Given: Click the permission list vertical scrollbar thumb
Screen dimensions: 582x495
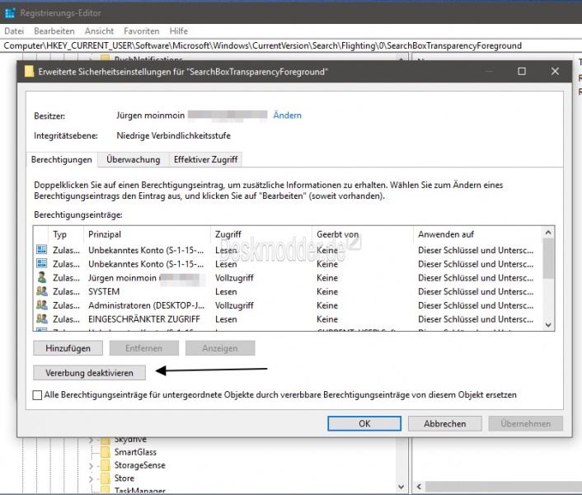Looking at the screenshot, I should [548, 258].
